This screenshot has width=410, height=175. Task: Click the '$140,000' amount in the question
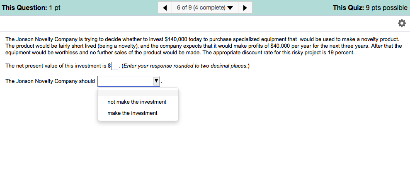coord(176,39)
